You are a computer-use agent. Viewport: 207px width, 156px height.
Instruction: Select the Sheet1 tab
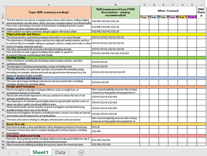coord(40,152)
